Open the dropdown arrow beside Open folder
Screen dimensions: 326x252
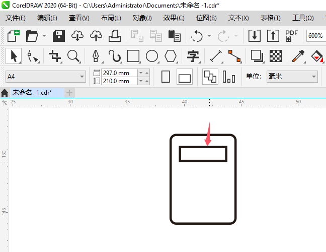pyautogui.click(x=44, y=36)
